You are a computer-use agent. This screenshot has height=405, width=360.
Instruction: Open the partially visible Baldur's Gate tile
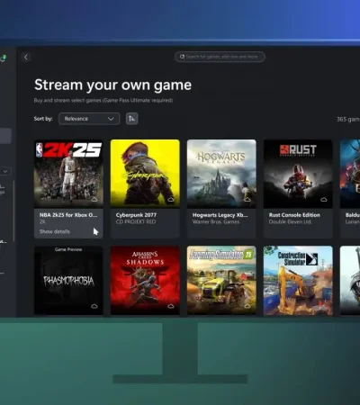click(350, 189)
